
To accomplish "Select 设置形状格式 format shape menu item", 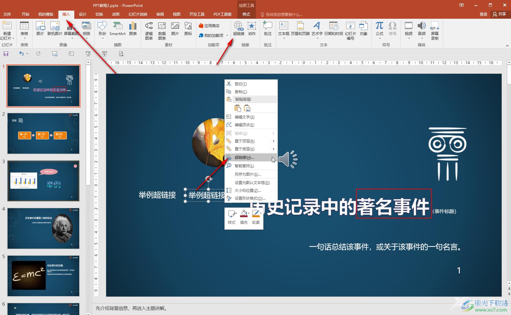I will tap(251, 198).
